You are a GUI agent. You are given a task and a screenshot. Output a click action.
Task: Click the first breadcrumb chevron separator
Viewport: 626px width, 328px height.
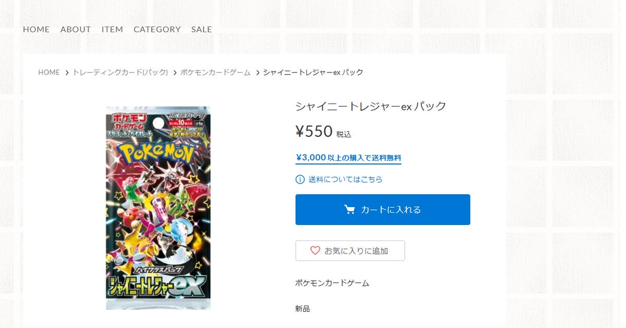(67, 73)
